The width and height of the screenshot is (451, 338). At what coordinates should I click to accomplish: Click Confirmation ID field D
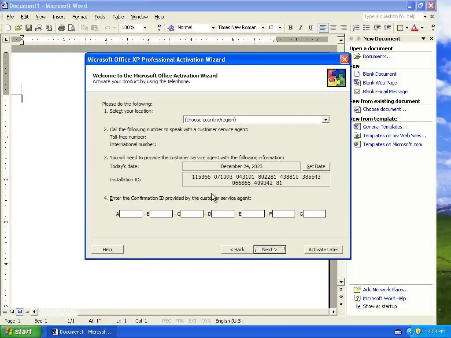[x=222, y=213]
